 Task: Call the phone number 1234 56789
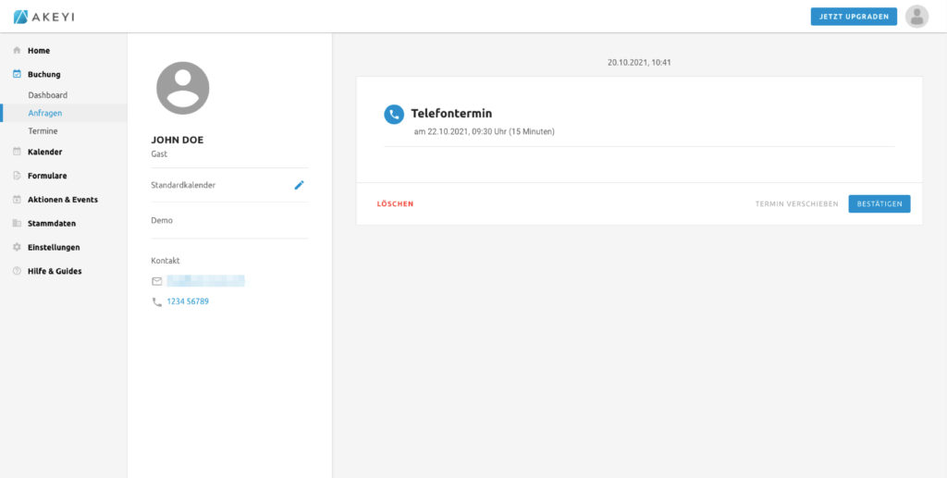pos(188,301)
